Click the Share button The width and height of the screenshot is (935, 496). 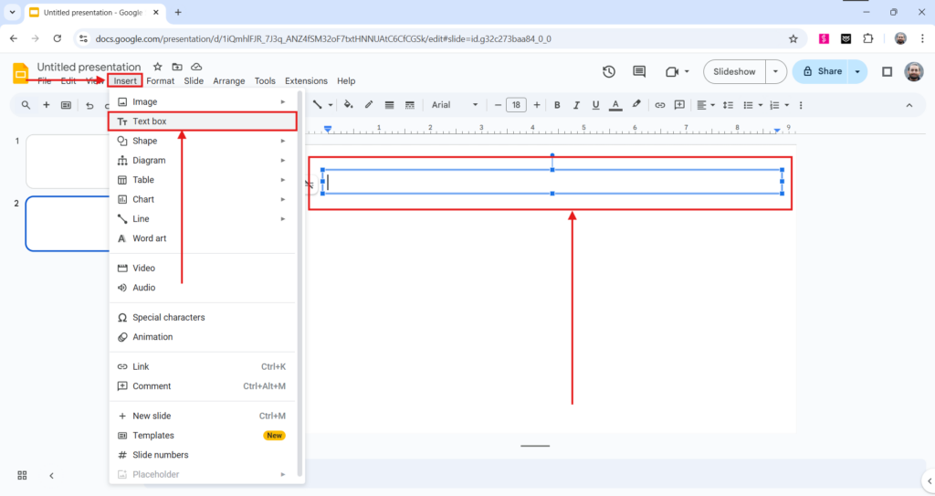(x=820, y=71)
